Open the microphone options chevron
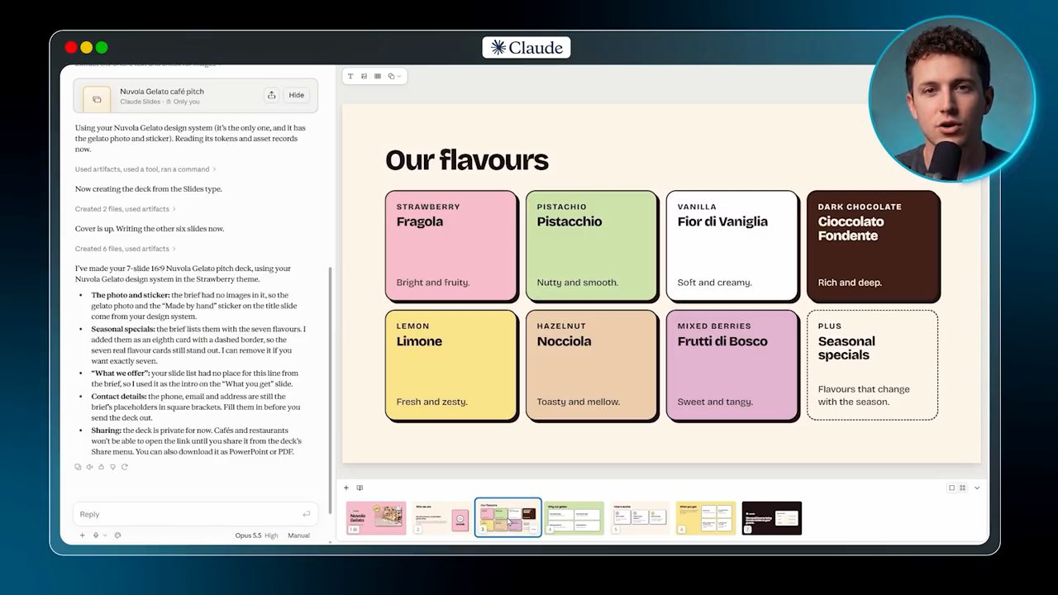Viewport: 1058px width, 595px height. tap(105, 535)
